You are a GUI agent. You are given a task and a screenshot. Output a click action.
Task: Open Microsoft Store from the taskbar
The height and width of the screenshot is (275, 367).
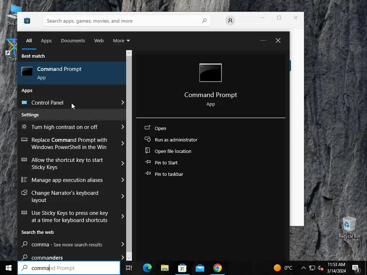coord(182,268)
